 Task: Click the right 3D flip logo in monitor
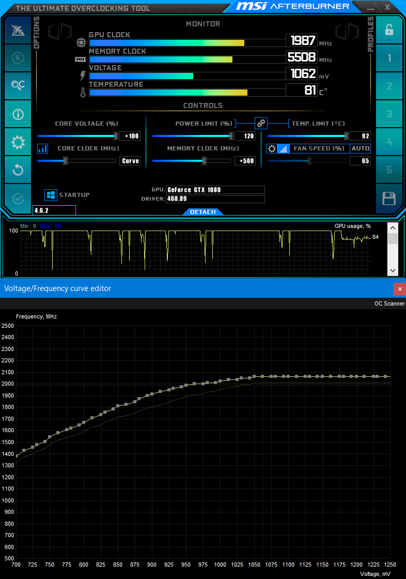(347, 32)
